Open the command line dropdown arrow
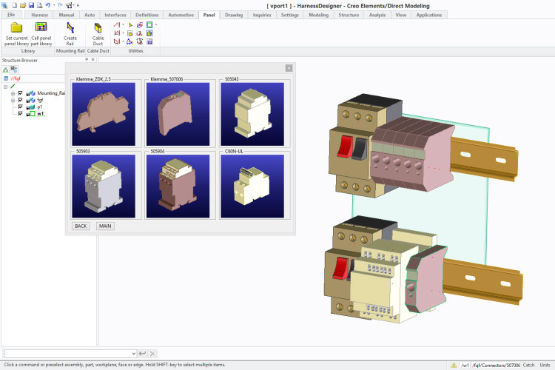Screen dimensions: 555x370 (133, 354)
